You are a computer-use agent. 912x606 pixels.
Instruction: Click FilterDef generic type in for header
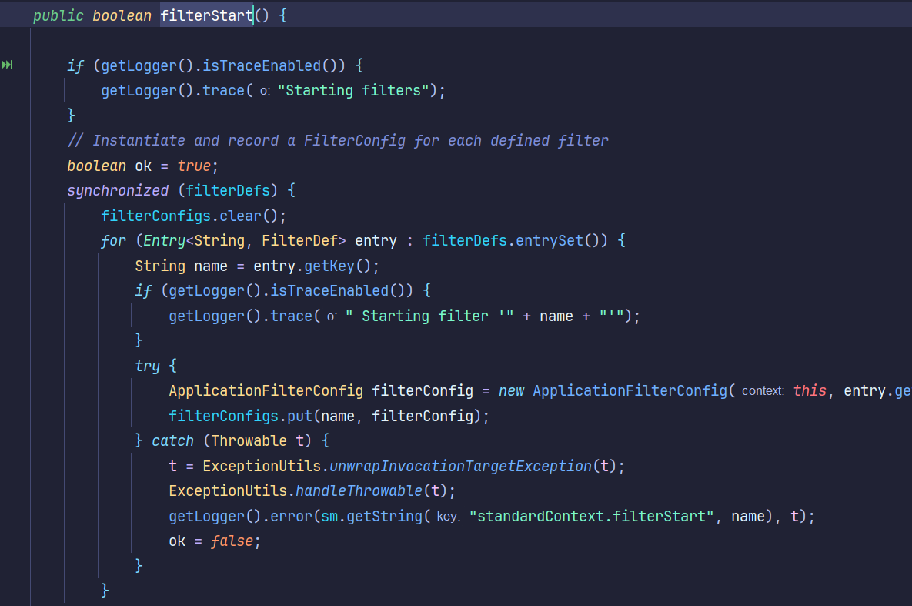point(299,240)
